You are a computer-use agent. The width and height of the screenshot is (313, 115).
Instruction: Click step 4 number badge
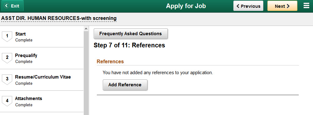7,101
